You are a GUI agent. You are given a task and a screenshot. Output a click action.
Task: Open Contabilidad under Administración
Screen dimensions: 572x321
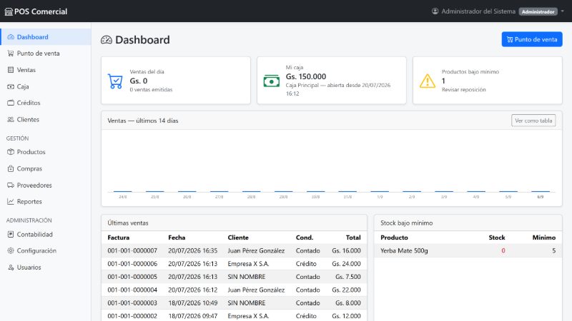coord(46,235)
